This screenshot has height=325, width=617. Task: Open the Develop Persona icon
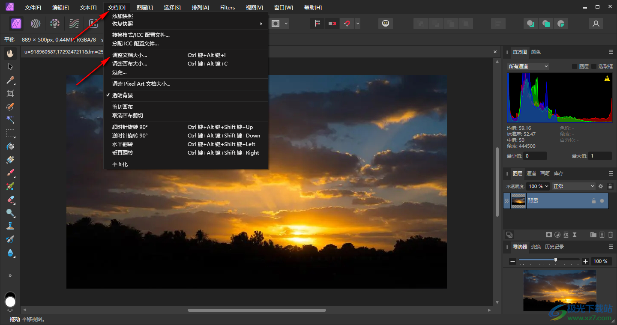coord(55,23)
